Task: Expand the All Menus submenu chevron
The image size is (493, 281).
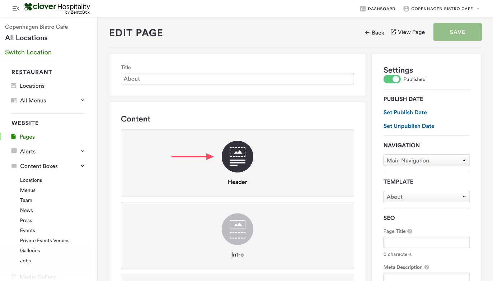Action: click(83, 100)
